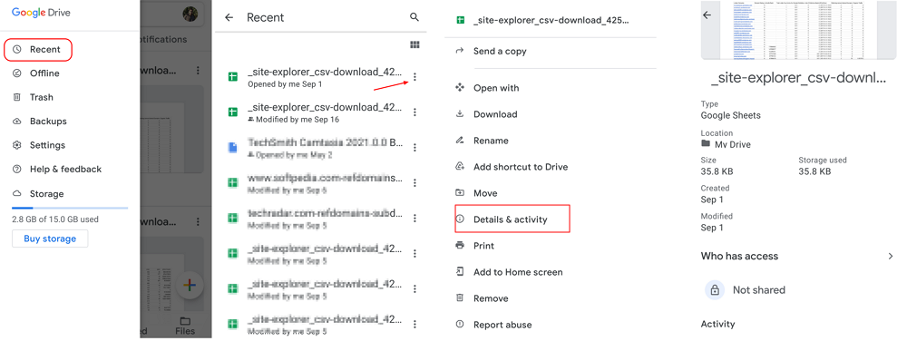
Task: Switch to grid view icon
Action: pos(414,44)
